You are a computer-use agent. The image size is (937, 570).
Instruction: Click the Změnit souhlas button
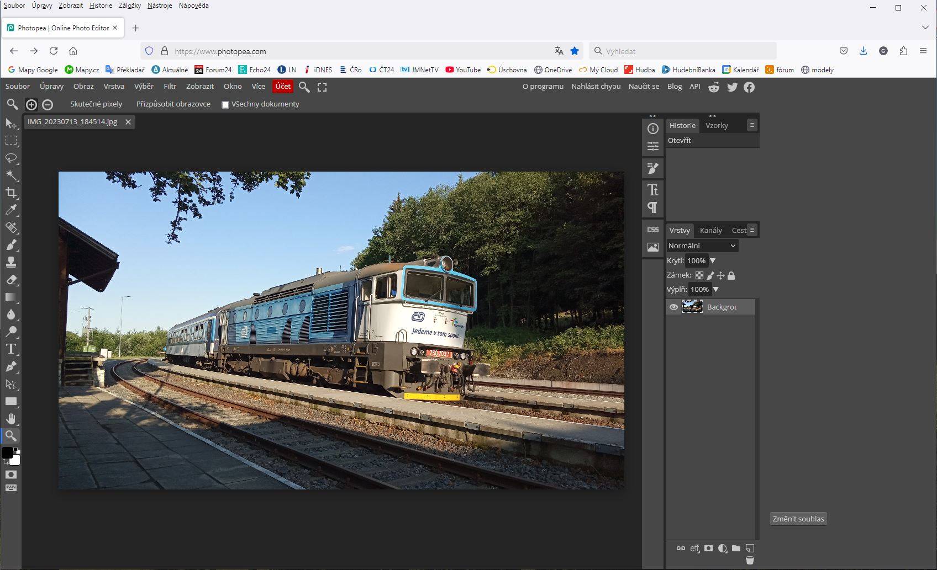point(798,519)
